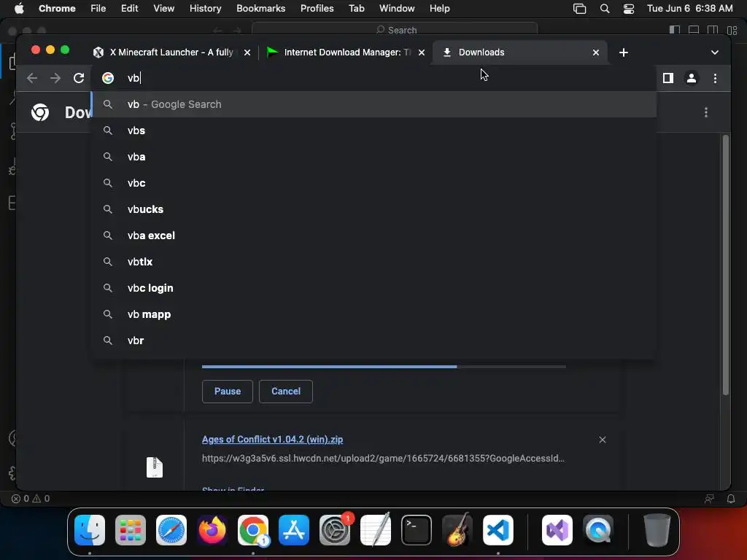The width and height of the screenshot is (747, 560).
Task: Choose the vba suggestion
Action: tap(374, 157)
